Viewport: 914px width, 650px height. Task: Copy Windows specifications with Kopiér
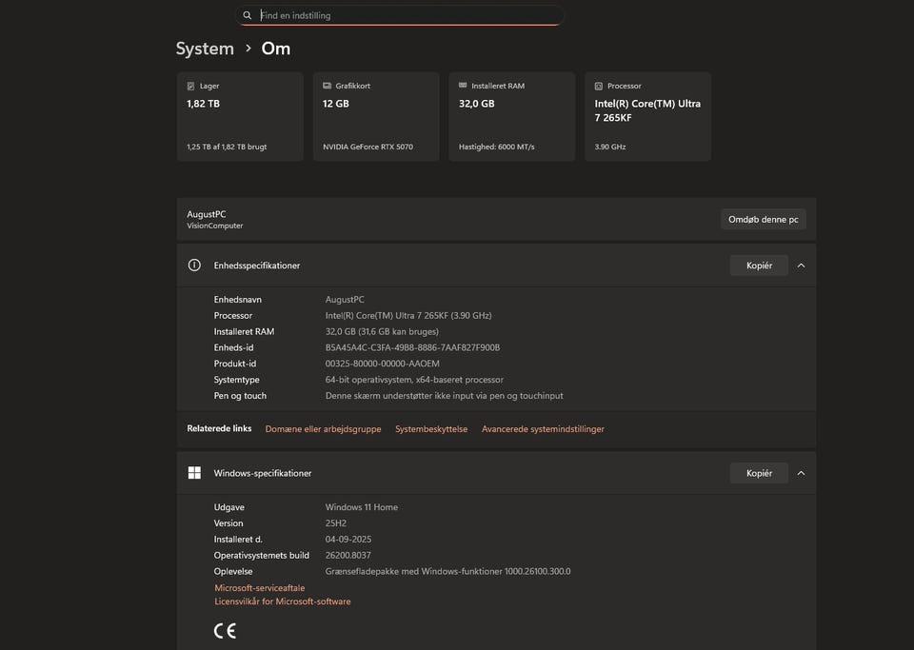pos(759,473)
